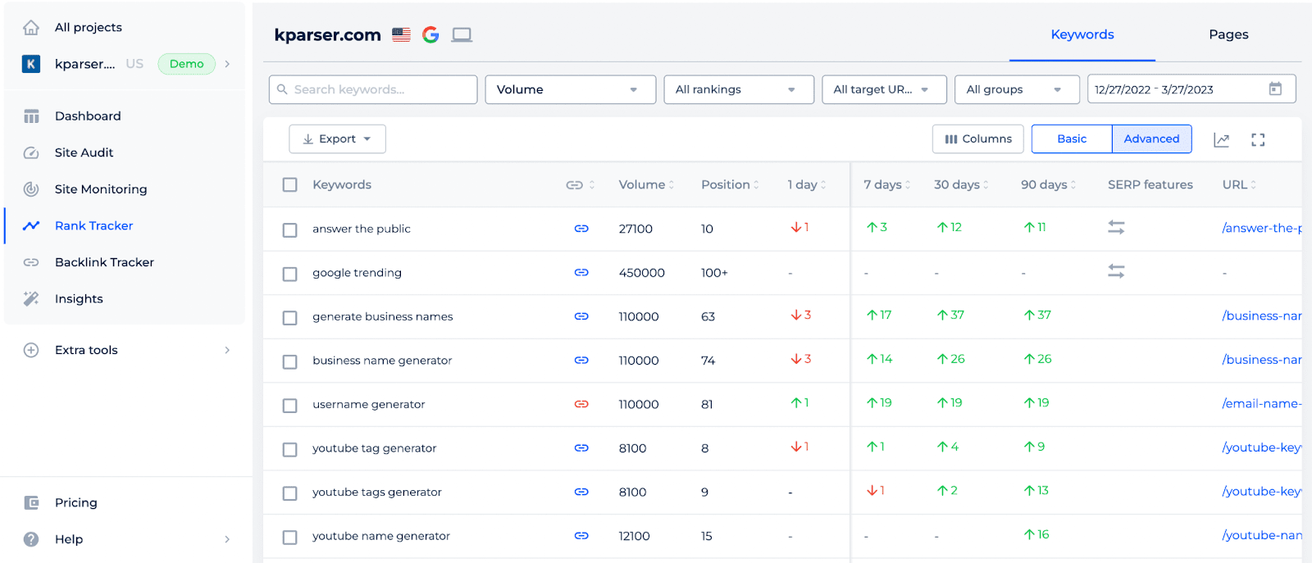
Task: Click the Site Monitoring radar icon
Action: tap(31, 189)
